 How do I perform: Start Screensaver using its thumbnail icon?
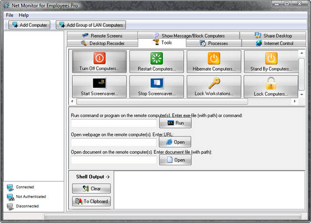pyautogui.click(x=99, y=83)
